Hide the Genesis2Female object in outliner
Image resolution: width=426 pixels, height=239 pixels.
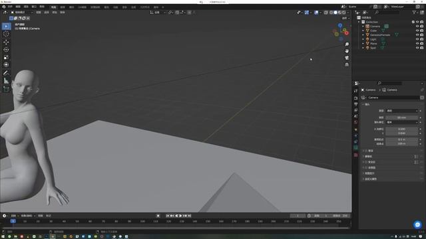tap(417, 35)
